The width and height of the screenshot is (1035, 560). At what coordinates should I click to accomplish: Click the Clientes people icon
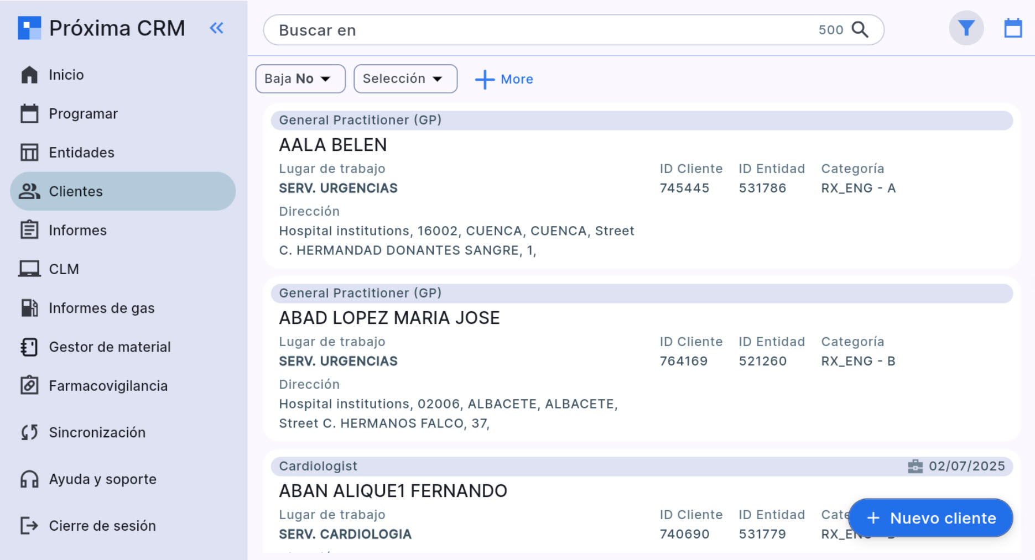point(29,191)
